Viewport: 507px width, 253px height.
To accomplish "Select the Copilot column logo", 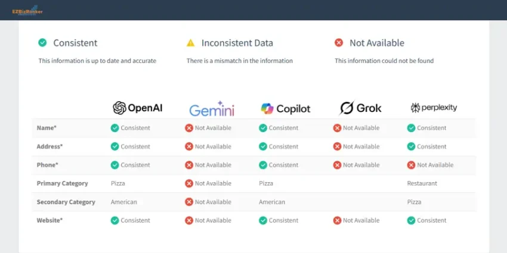I will (286, 109).
